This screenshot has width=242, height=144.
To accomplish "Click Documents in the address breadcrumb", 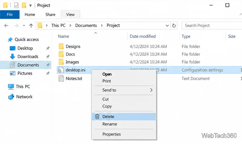I will point(86,25).
